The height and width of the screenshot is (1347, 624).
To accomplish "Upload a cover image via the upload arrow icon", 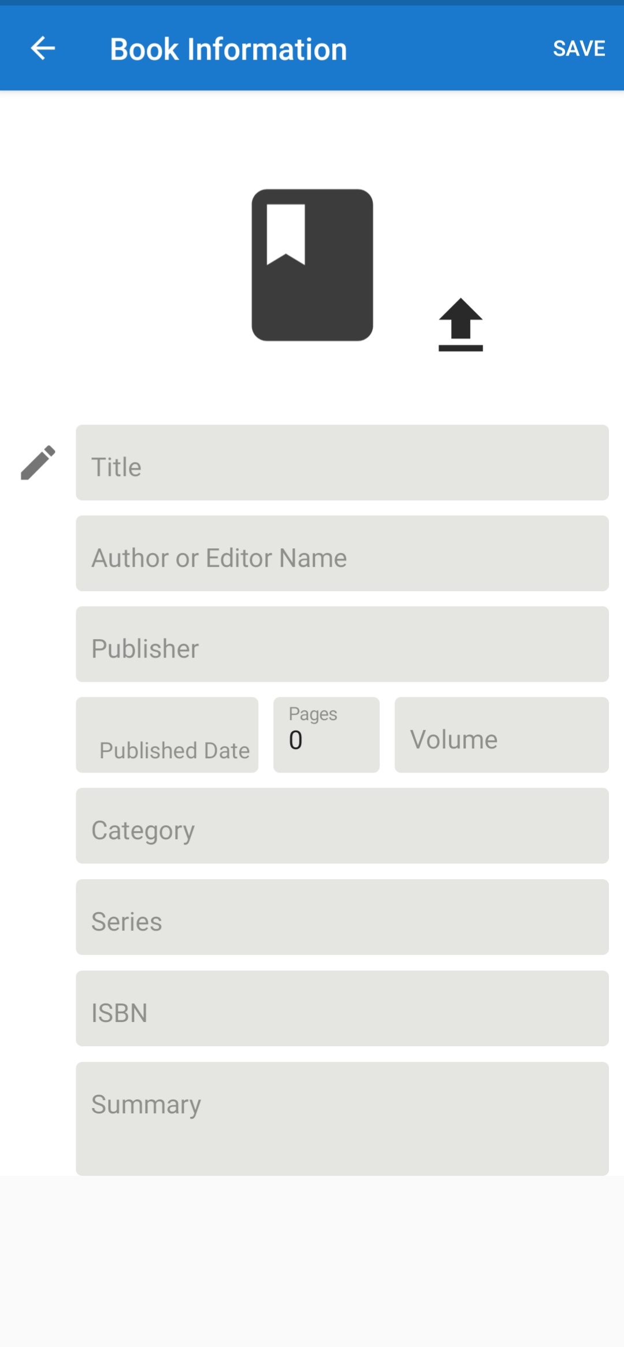I will point(460,324).
